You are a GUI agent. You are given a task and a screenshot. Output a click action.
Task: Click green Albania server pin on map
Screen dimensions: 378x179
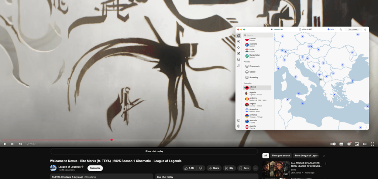[x=321, y=79]
